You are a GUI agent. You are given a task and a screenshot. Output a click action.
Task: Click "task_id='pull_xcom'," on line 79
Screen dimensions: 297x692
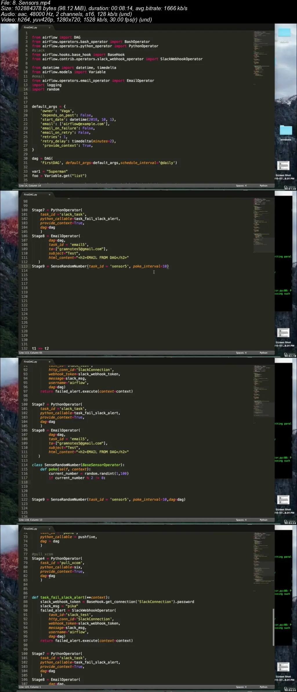coord(62,563)
